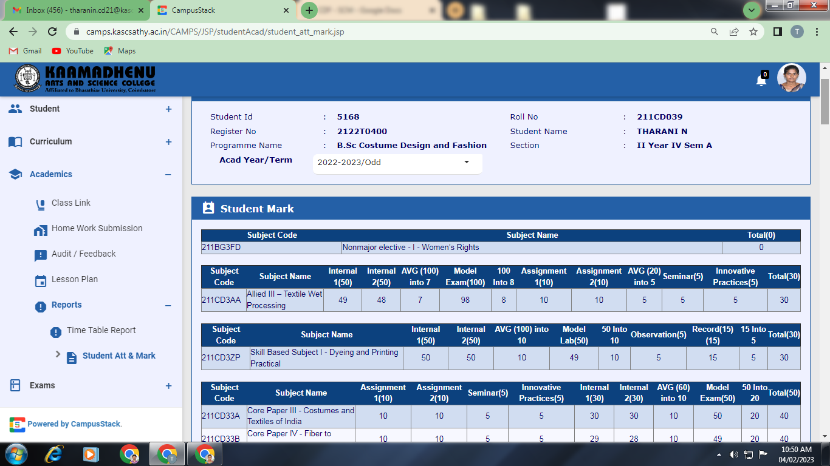Screen dimensions: 830x466
Task: Open the tab search dropdown arrow
Action: (752, 10)
